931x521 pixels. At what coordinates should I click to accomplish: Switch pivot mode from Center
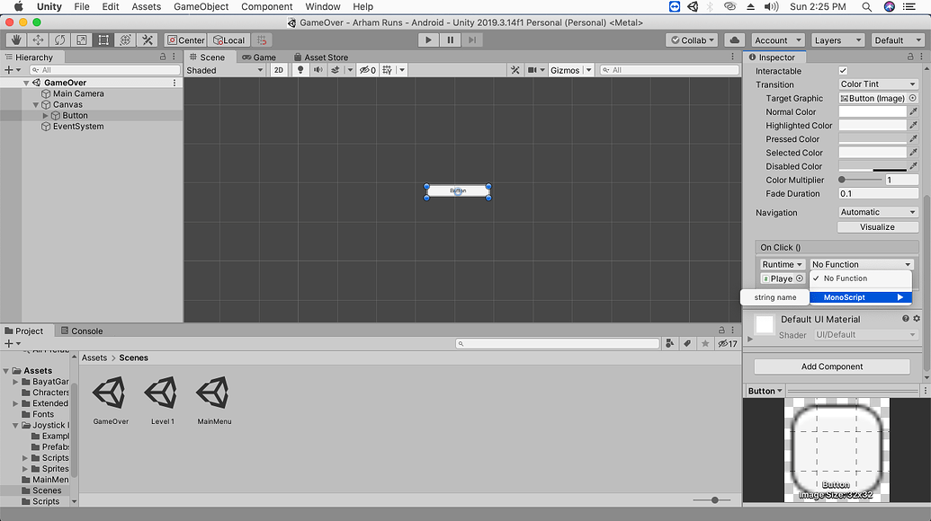coord(185,40)
